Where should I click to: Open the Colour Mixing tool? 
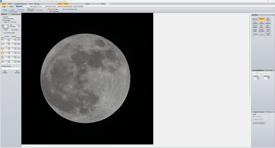(268, 19)
